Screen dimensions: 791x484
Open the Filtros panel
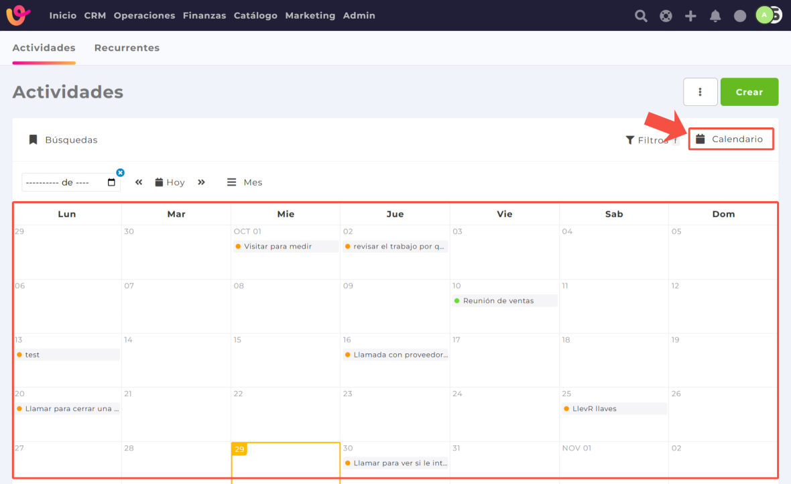(x=647, y=140)
